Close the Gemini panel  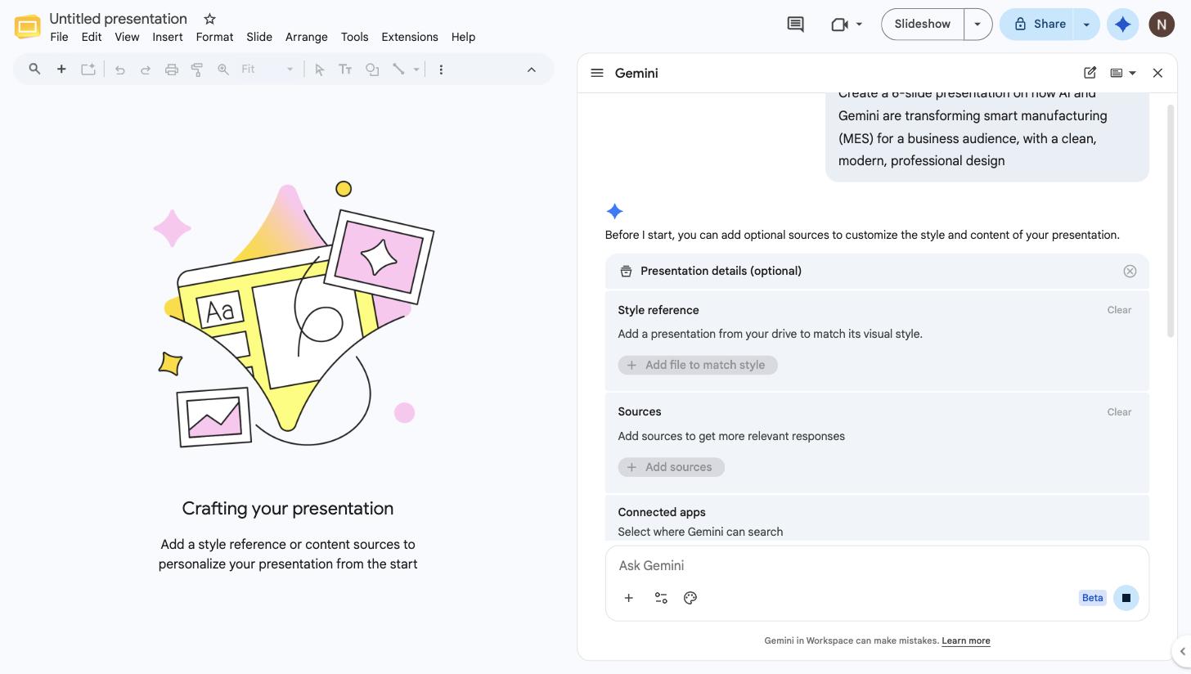pos(1157,73)
